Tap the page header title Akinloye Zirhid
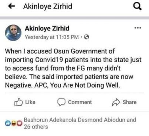 [48, 6]
